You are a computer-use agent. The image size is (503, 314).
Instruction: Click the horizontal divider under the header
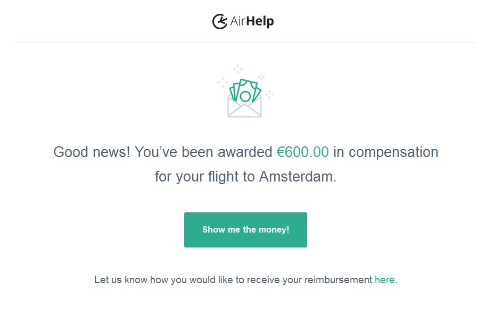[245, 42]
